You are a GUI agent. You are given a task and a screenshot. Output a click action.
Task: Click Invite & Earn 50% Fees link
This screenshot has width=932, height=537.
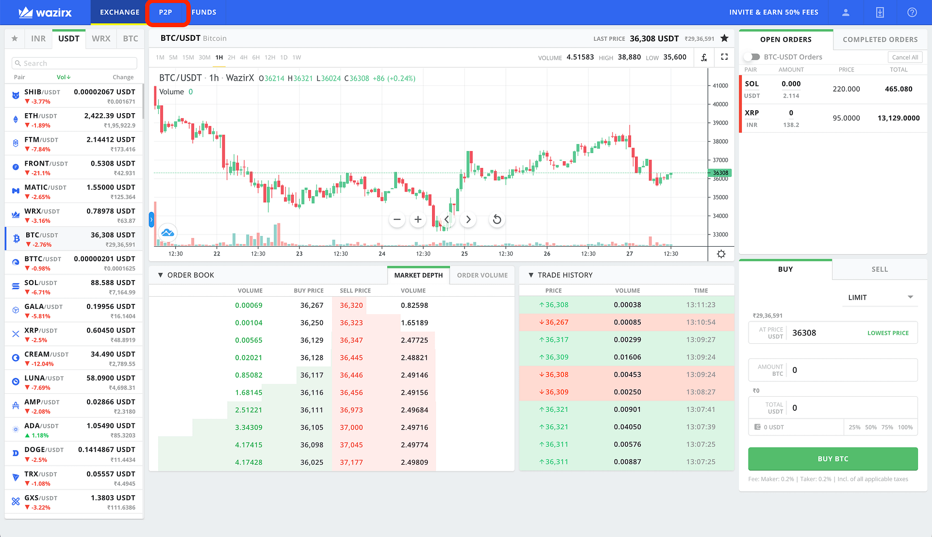(774, 12)
